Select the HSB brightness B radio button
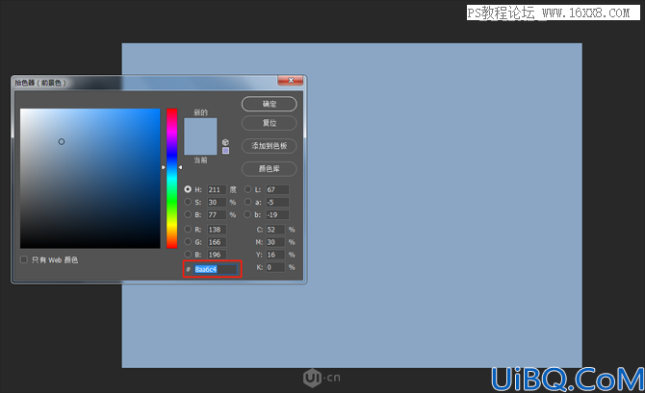 188,214
